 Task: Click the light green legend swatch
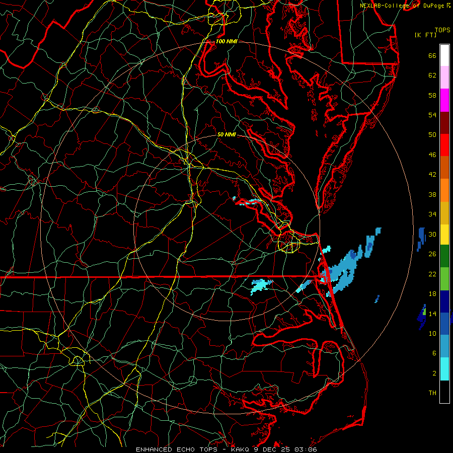coord(444,279)
